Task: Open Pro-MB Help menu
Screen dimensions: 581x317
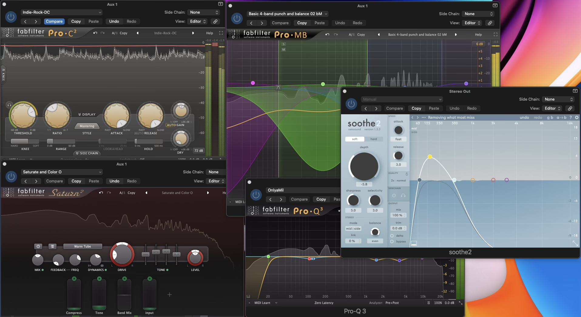Action: click(x=478, y=35)
